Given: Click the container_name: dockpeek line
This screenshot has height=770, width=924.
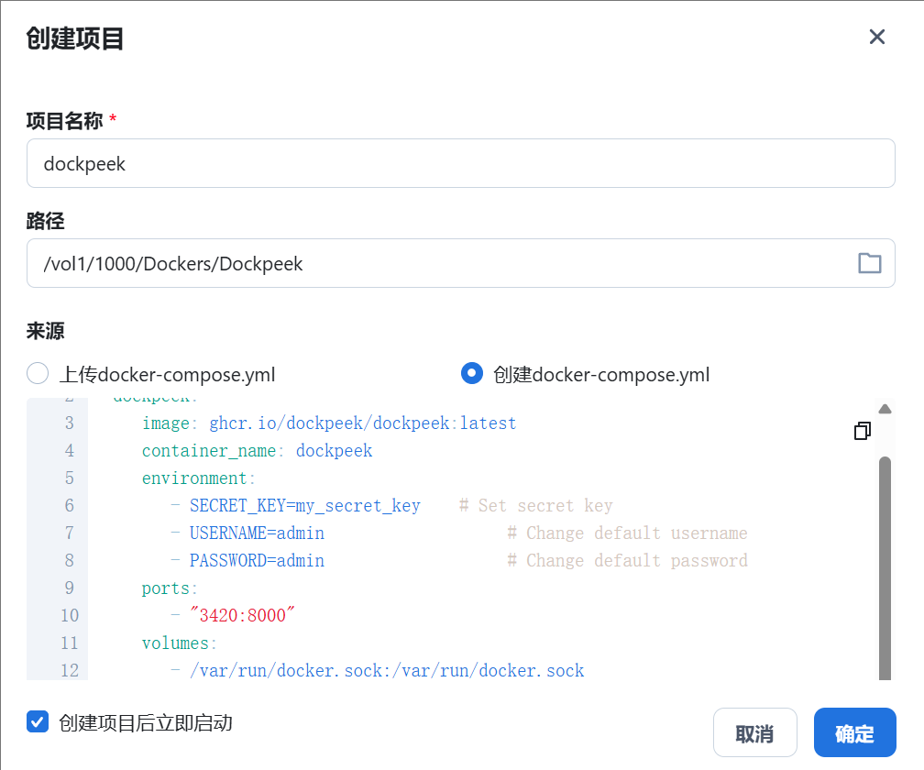Looking at the screenshot, I should [257, 451].
